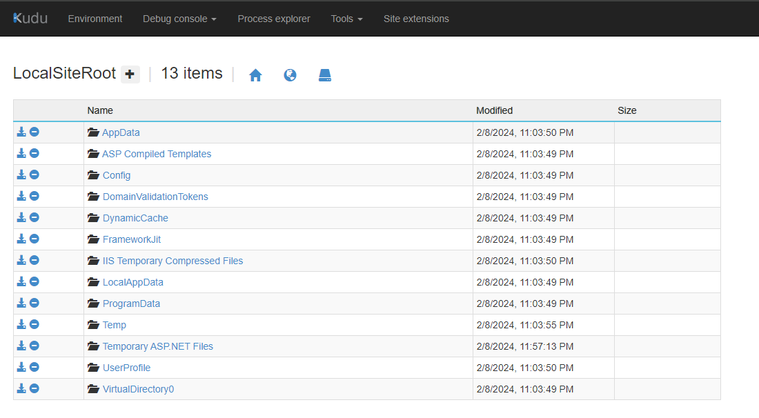Delete the DynamicCache folder
Screen dimensions: 759x418
34,217
